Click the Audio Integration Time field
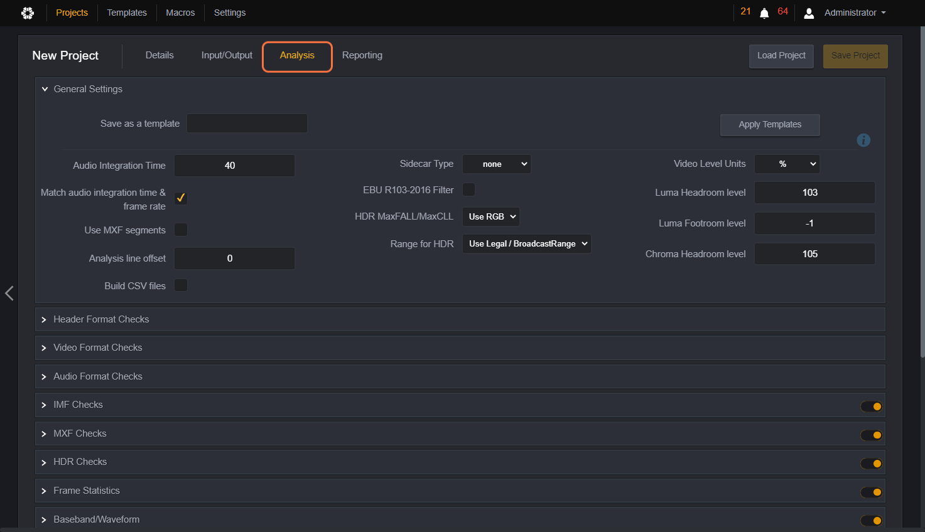The height and width of the screenshot is (532, 925). [234, 166]
